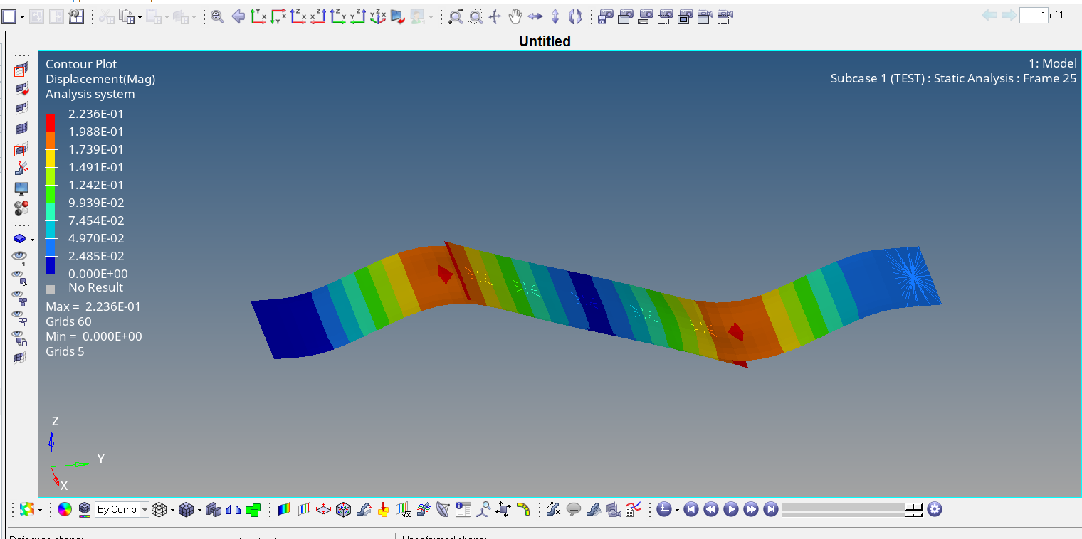
Task: Set the first XY plane view icon
Action: 258,16
